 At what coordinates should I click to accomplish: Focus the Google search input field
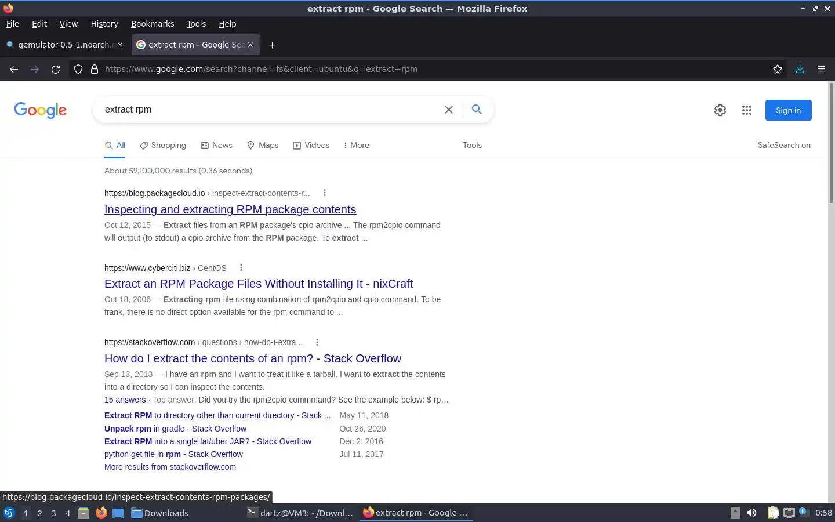pos(270,110)
